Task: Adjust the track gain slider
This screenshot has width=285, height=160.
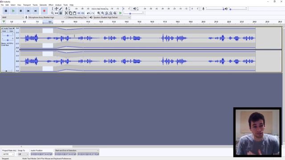Action: coord(8,36)
